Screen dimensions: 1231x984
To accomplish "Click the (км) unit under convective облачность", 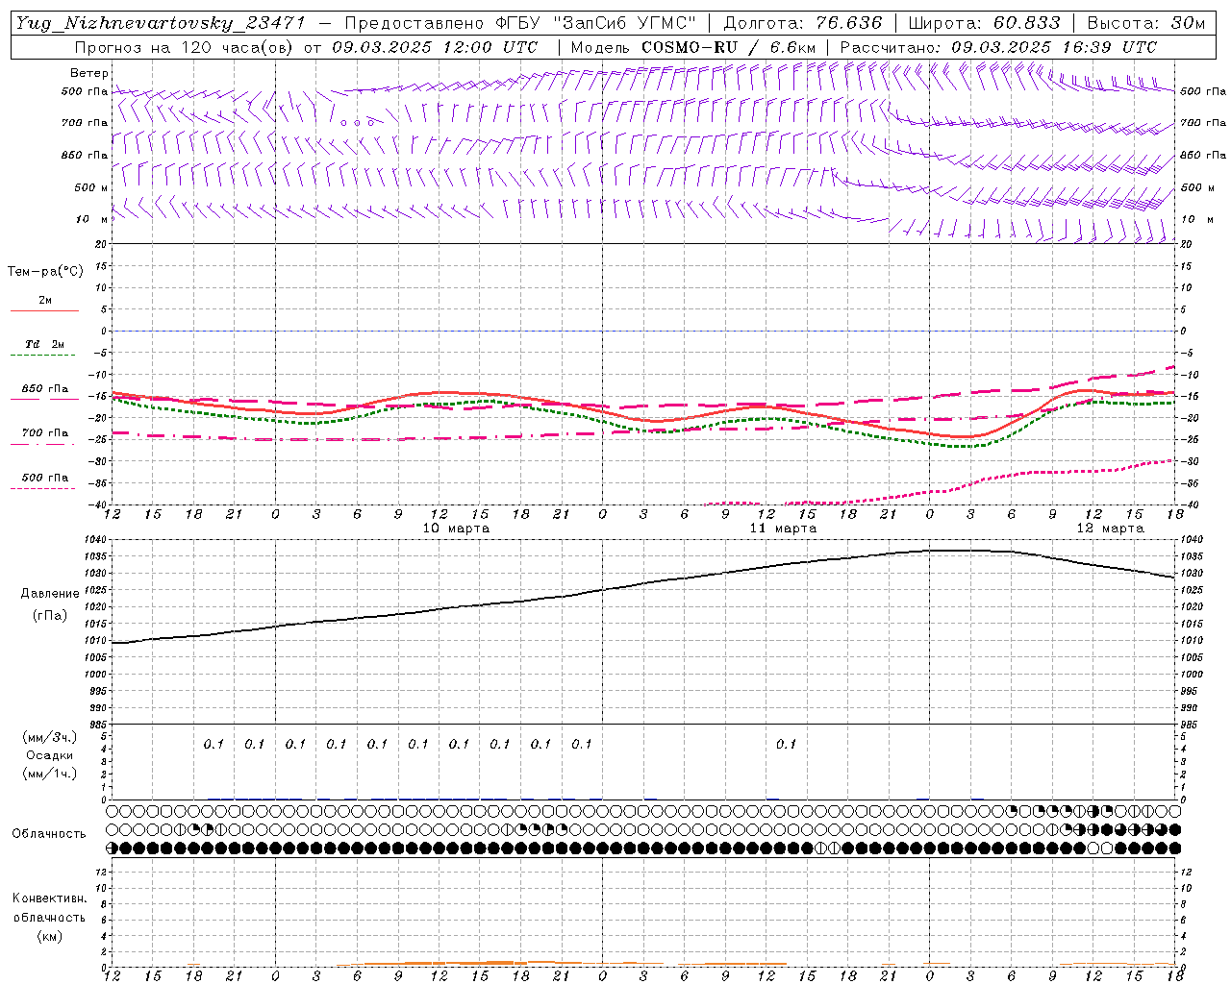I will tap(50, 936).
